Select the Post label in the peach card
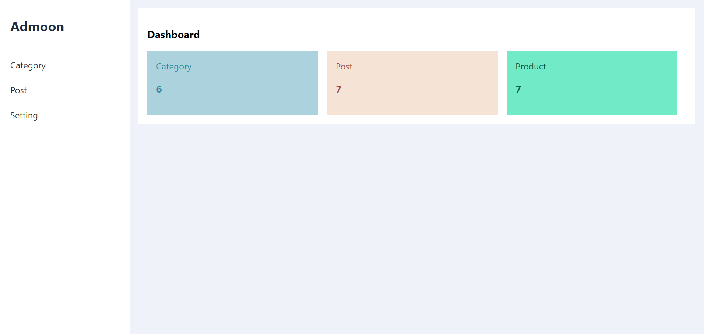This screenshot has height=334, width=704. pos(344,67)
